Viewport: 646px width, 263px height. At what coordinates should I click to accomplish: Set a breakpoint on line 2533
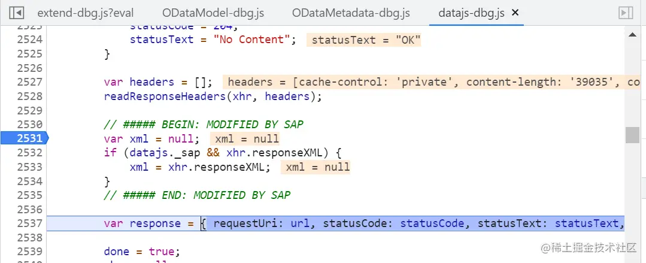pyautogui.click(x=30, y=167)
